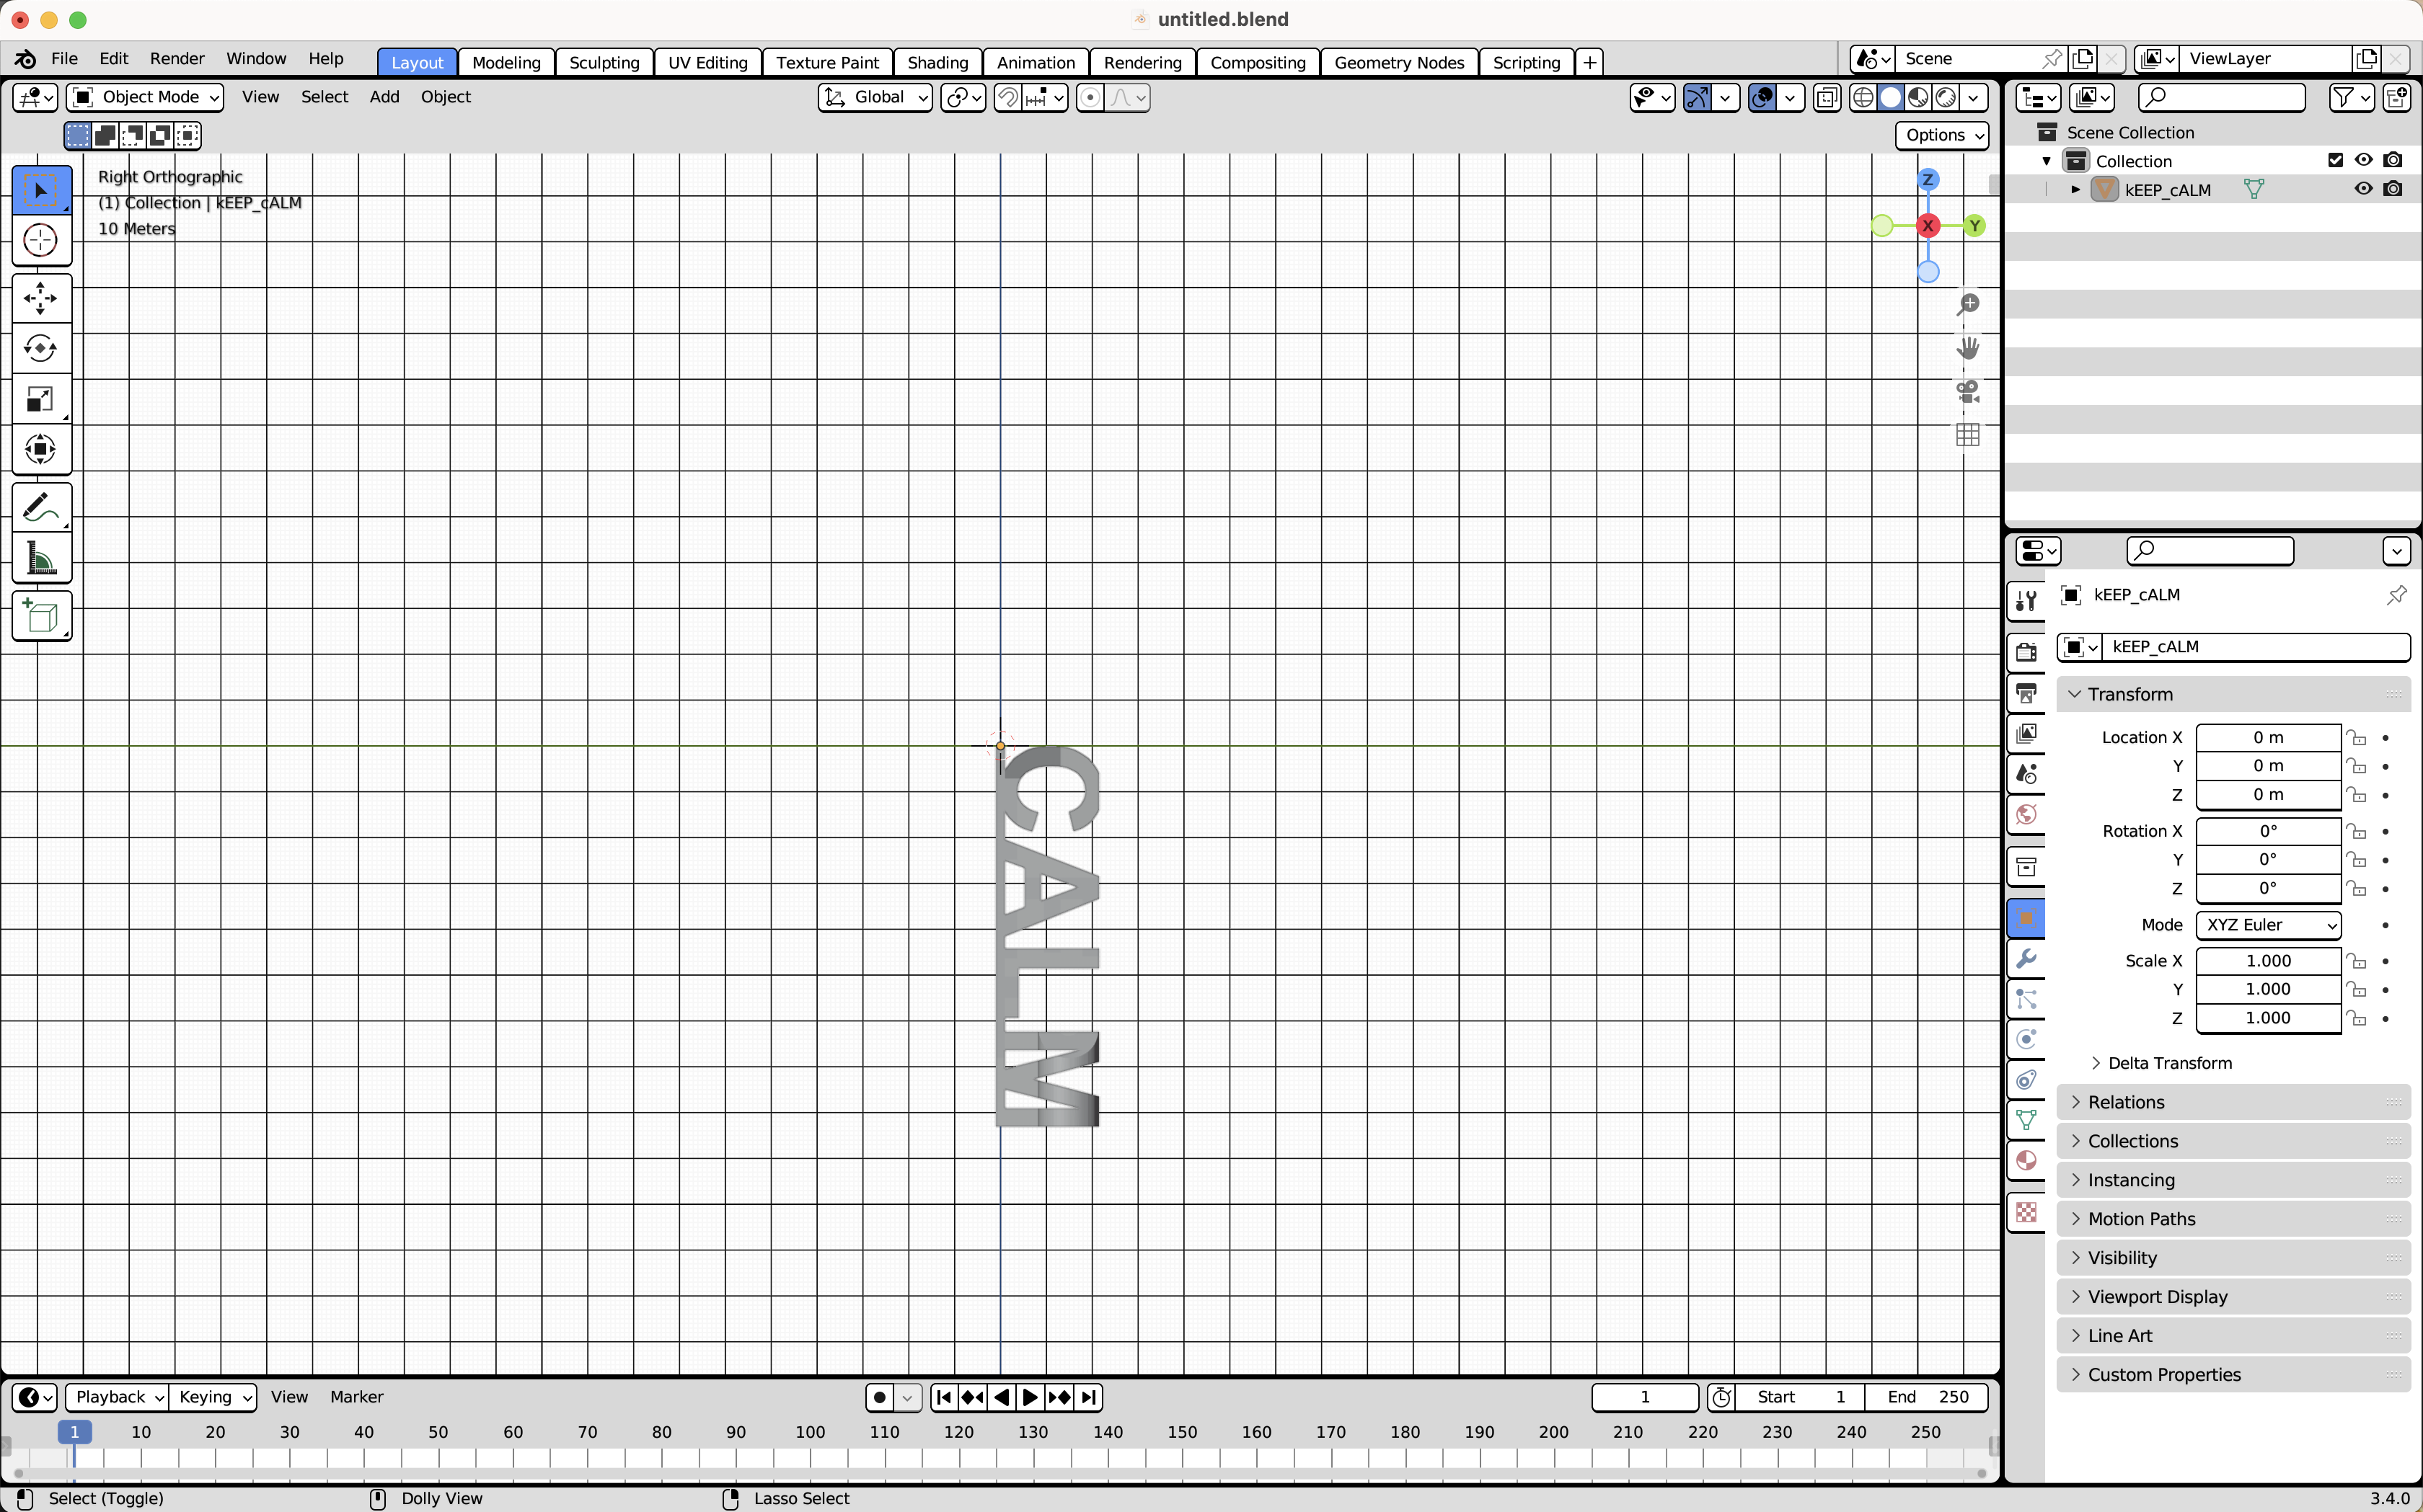2423x1512 pixels.
Task: Open the Object Mode dropdown
Action: pyautogui.click(x=145, y=97)
